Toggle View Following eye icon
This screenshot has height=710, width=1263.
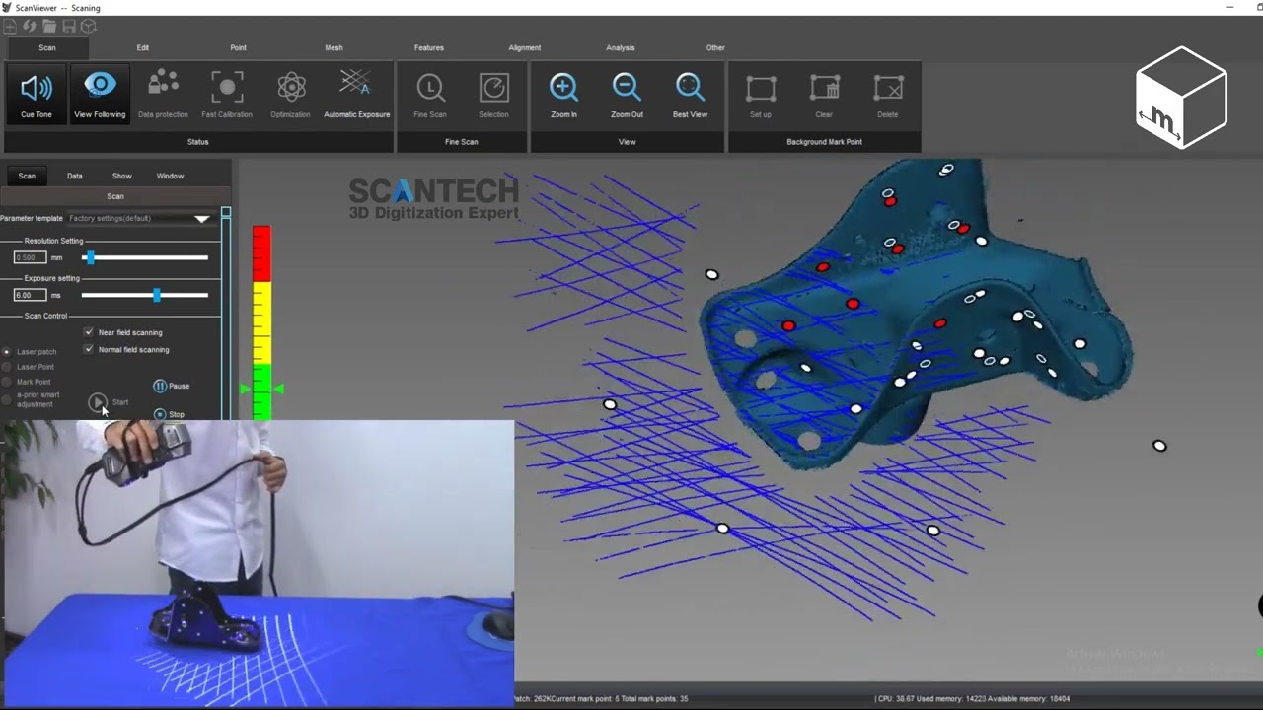(100, 95)
